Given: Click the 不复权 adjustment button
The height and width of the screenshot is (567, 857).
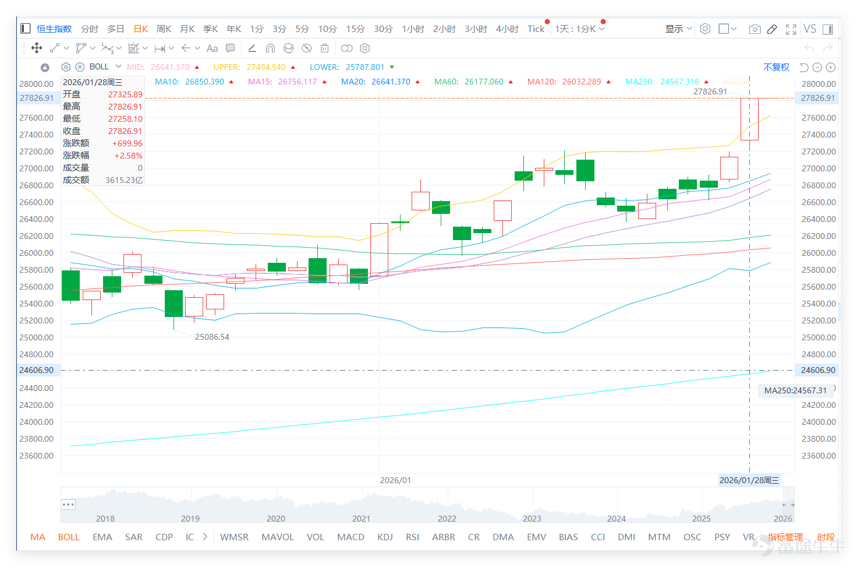Looking at the screenshot, I should coord(777,67).
